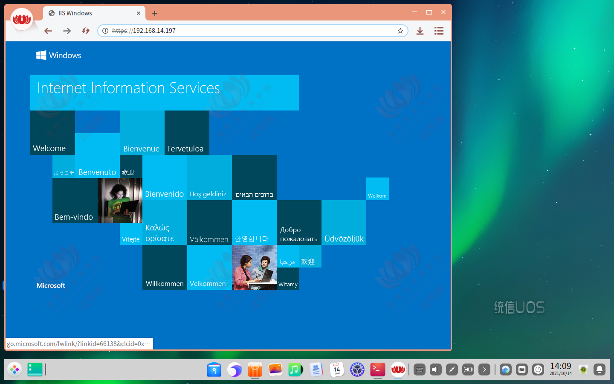Open the Calendar showing 14 in dock
Viewport: 614px width, 384px height.
(x=337, y=369)
